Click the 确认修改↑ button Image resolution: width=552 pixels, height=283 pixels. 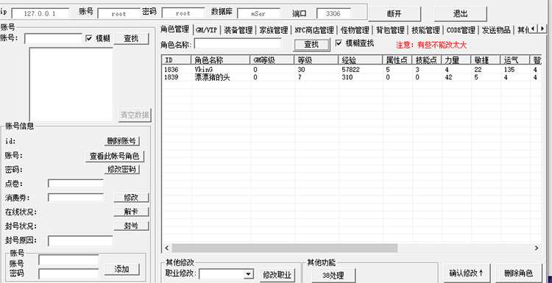pos(467,273)
